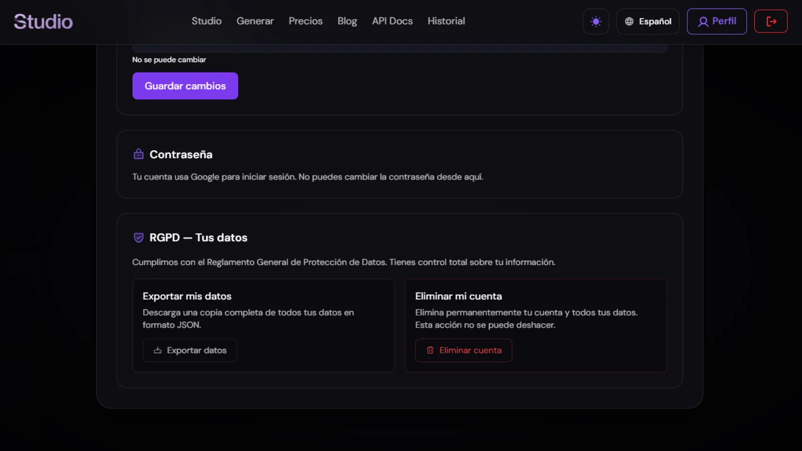Open the Blog section
Image resolution: width=802 pixels, height=451 pixels.
click(347, 21)
